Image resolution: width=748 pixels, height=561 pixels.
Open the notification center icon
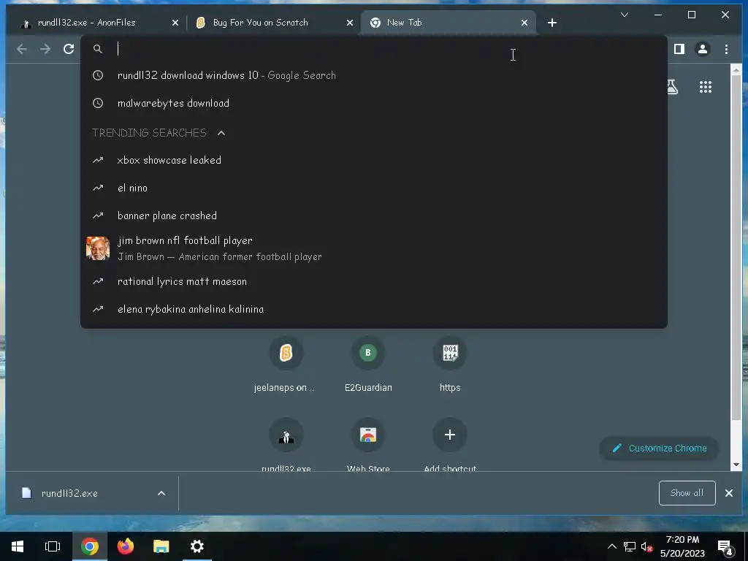[x=725, y=546]
